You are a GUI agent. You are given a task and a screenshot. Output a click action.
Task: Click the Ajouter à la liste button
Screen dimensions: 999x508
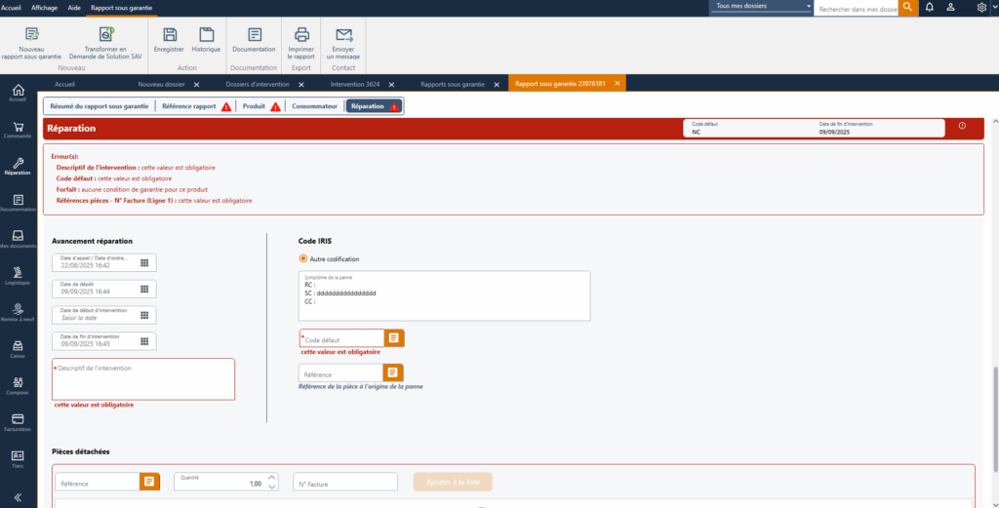click(453, 482)
